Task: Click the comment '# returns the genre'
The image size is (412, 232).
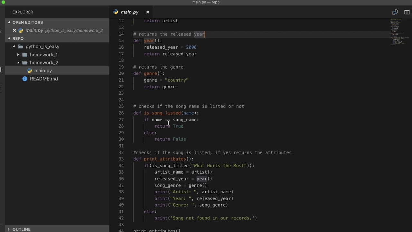Action: [158, 67]
